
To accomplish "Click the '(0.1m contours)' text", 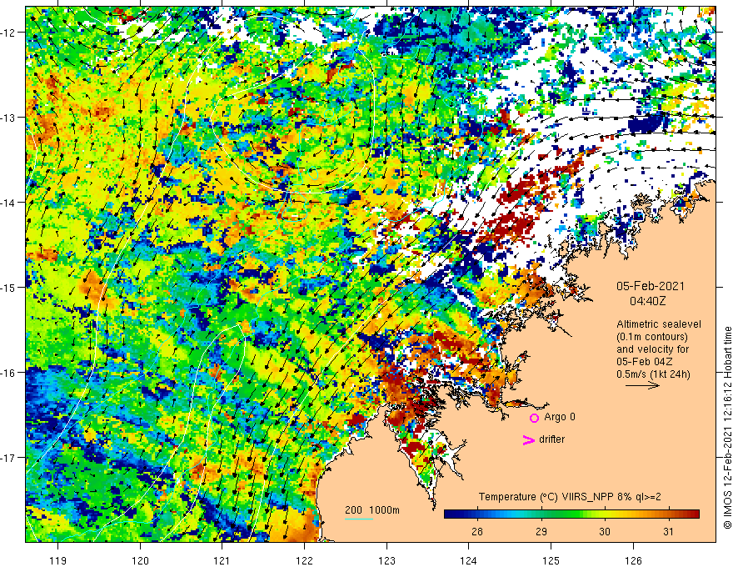I will coord(652,337).
